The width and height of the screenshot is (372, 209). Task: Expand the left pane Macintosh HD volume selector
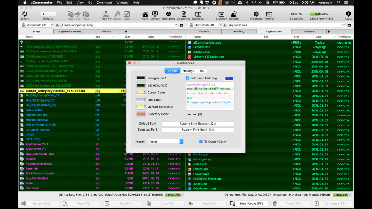point(36,25)
